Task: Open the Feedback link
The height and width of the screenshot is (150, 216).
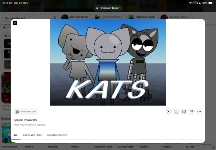Action: point(204,145)
